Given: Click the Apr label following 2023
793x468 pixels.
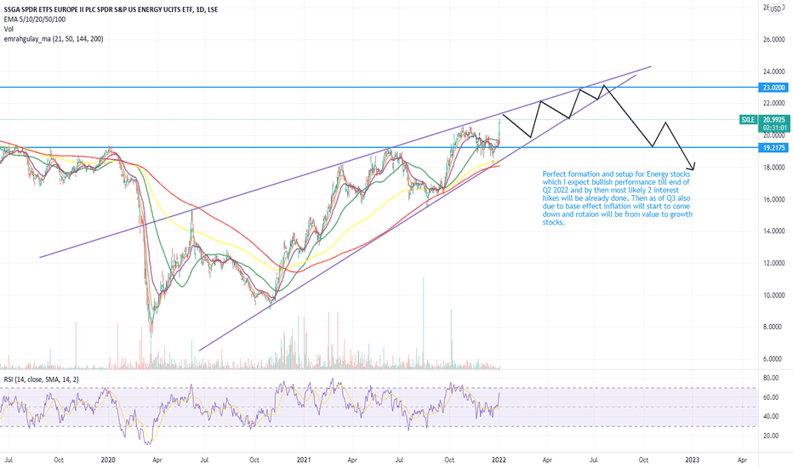Looking at the screenshot, I should coord(742,459).
